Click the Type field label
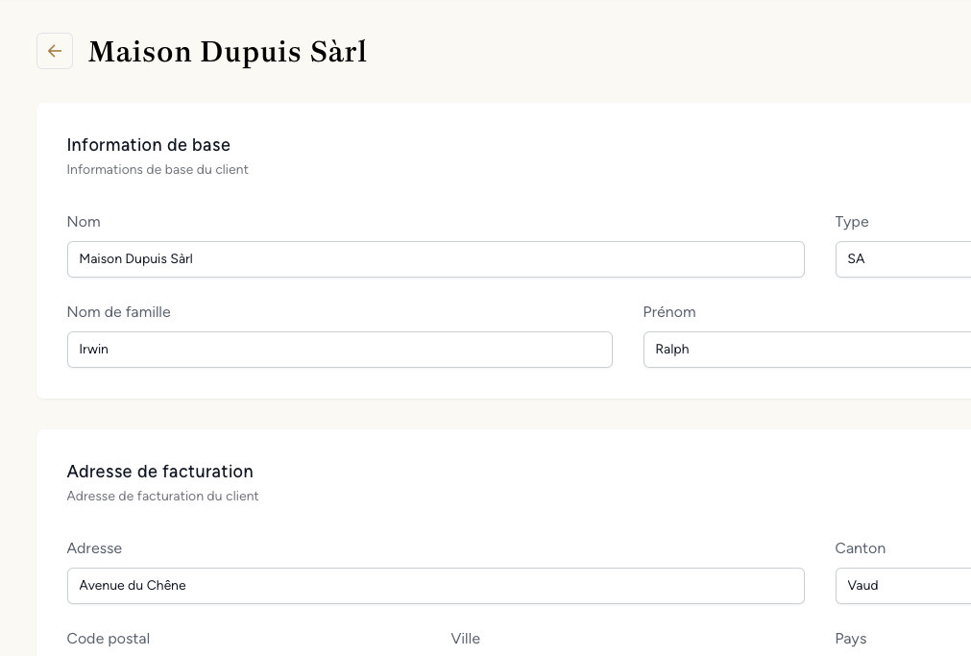Viewport: 971px width, 656px height. point(851,221)
